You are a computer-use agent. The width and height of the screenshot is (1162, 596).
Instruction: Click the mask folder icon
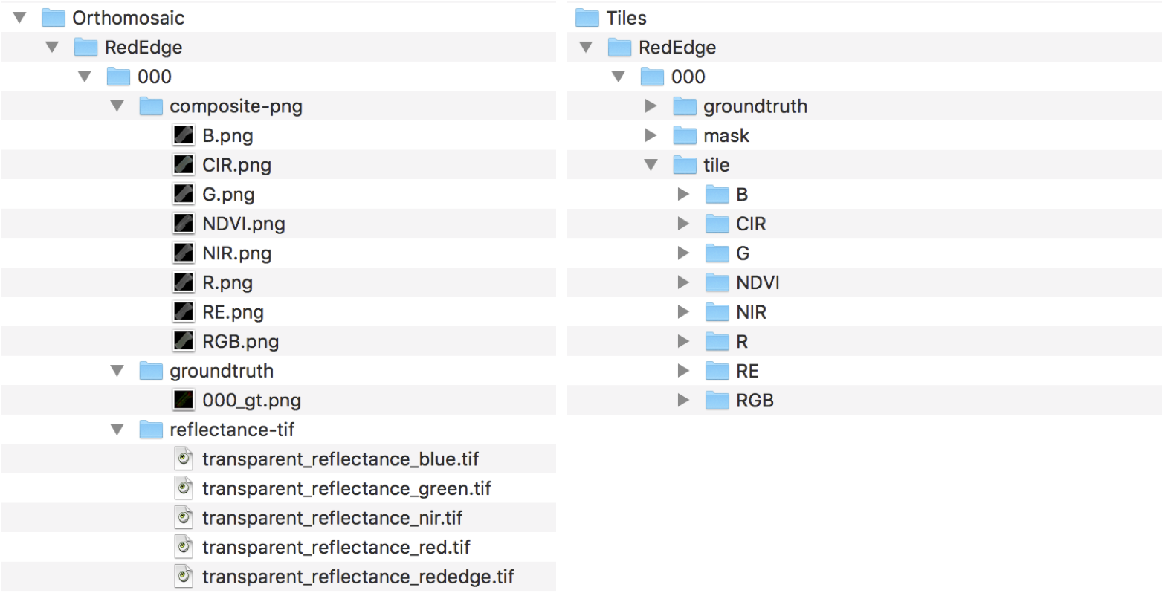(x=685, y=135)
